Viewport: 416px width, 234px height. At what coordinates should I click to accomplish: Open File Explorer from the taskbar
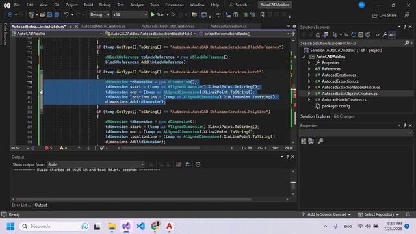[112, 226]
